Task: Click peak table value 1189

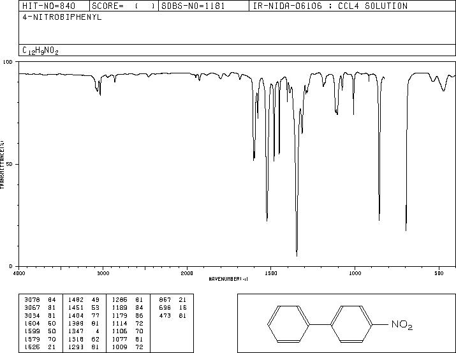Action: pos(119,308)
